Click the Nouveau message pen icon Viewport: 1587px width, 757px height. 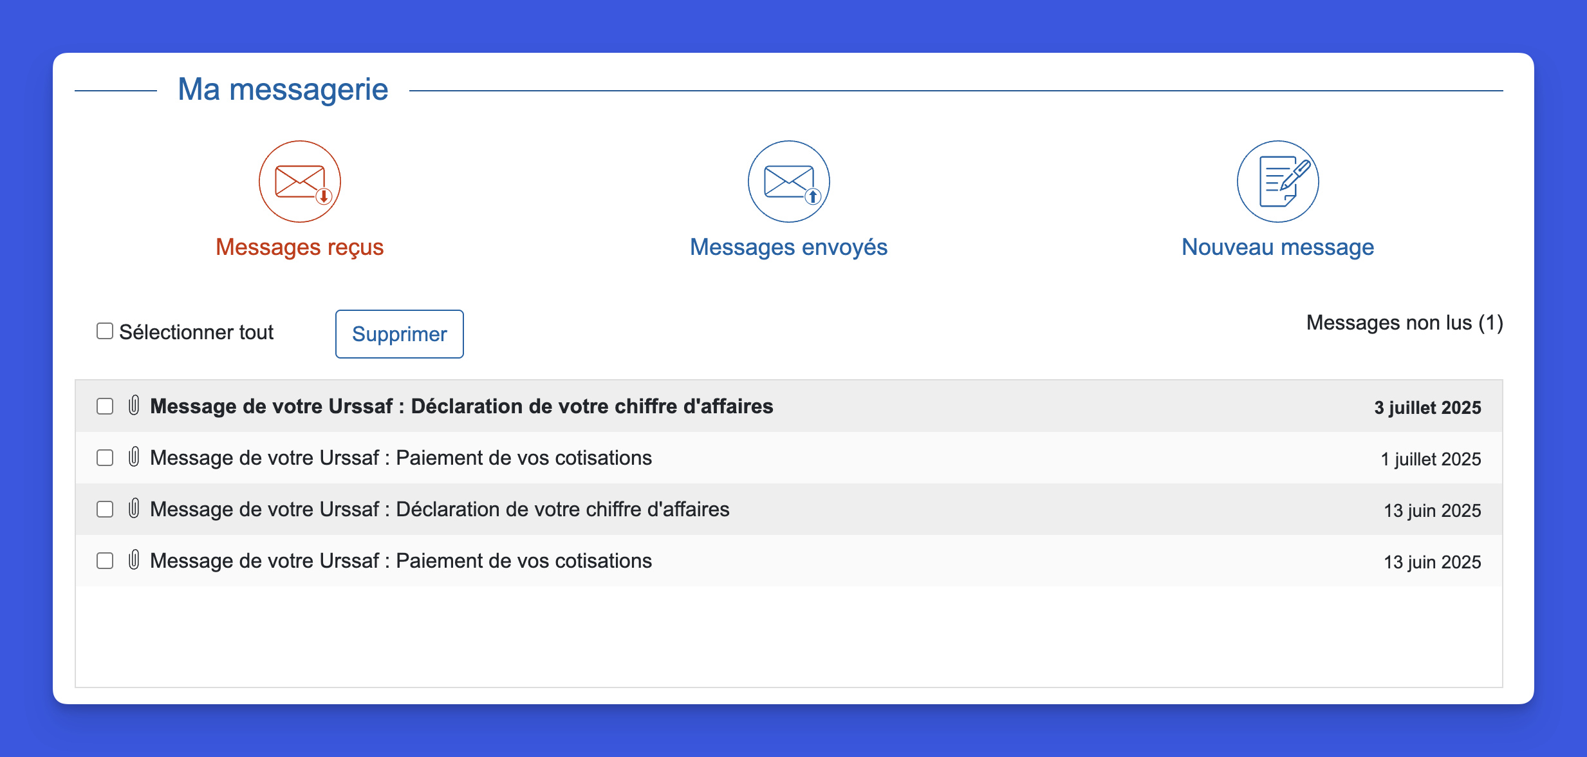pyautogui.click(x=1278, y=182)
